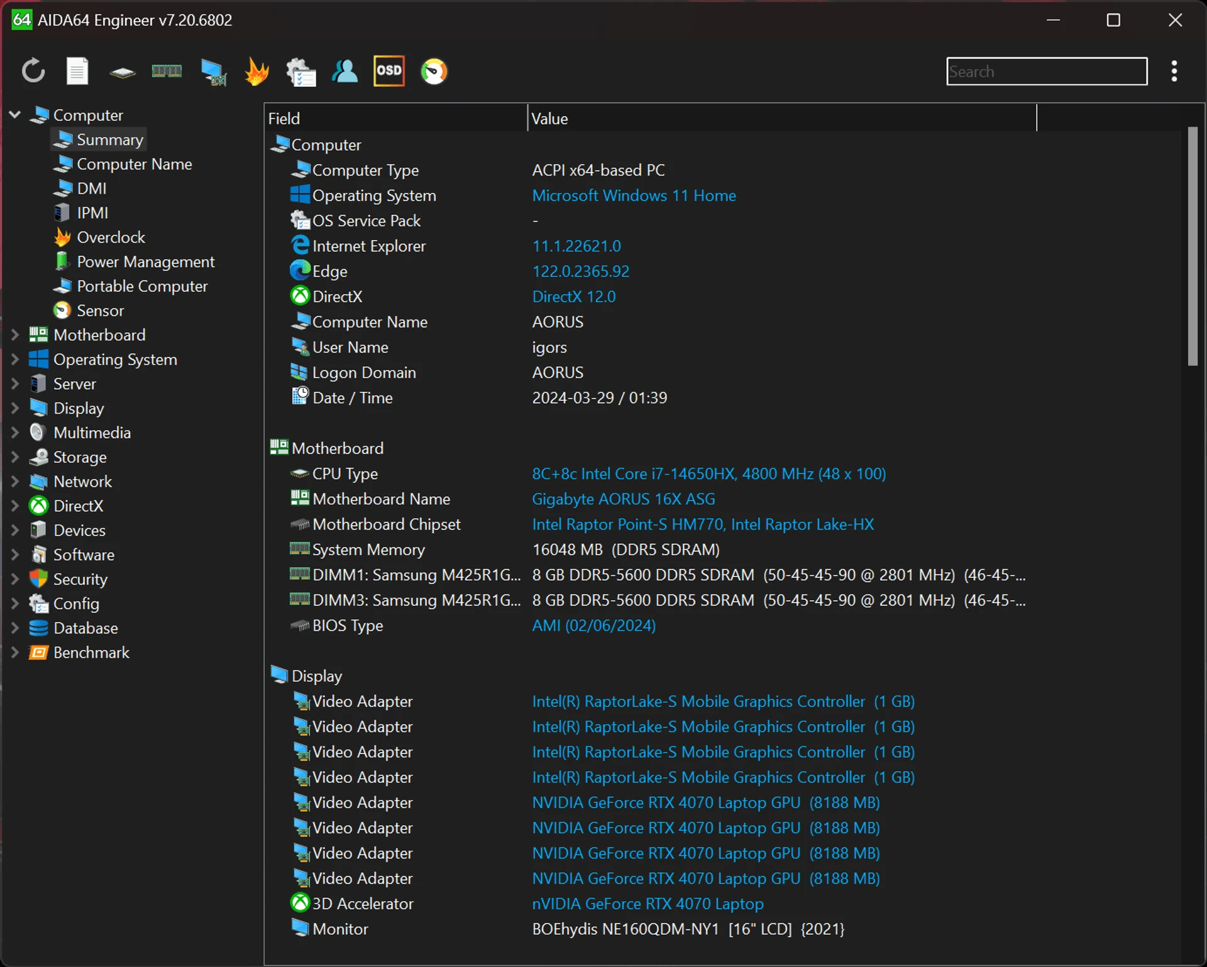Open the Edge version 122.0.2365.92 link
Viewport: 1207px width, 967px height.
pyautogui.click(x=581, y=271)
